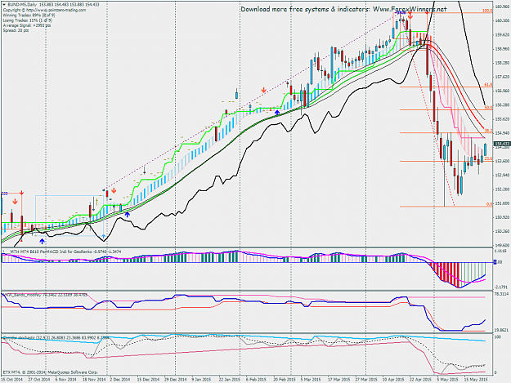Click the 160.960 price scale label

tap(502, 7)
